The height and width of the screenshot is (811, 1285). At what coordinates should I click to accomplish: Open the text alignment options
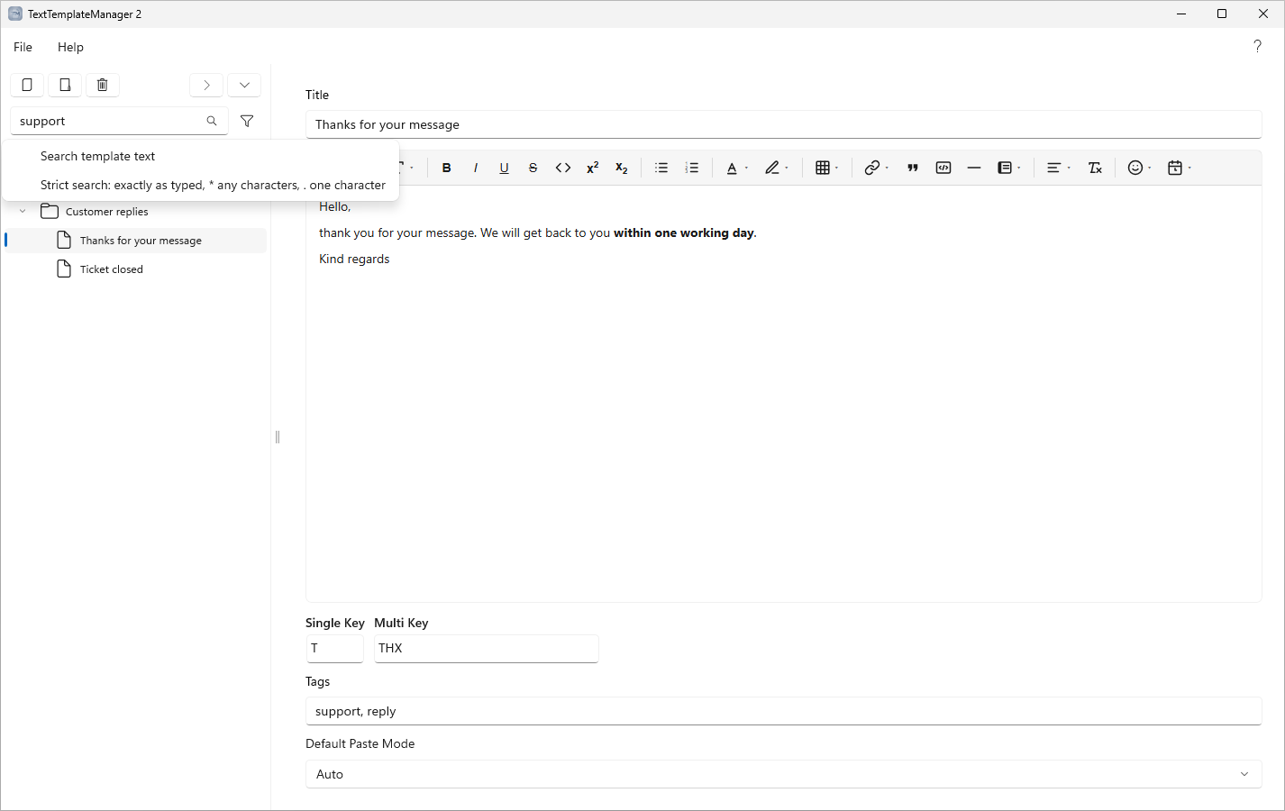point(1058,168)
